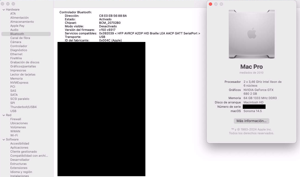Select Gráficos/pantallas in sidebar
Screen dimensions: 300x177
(23, 66)
